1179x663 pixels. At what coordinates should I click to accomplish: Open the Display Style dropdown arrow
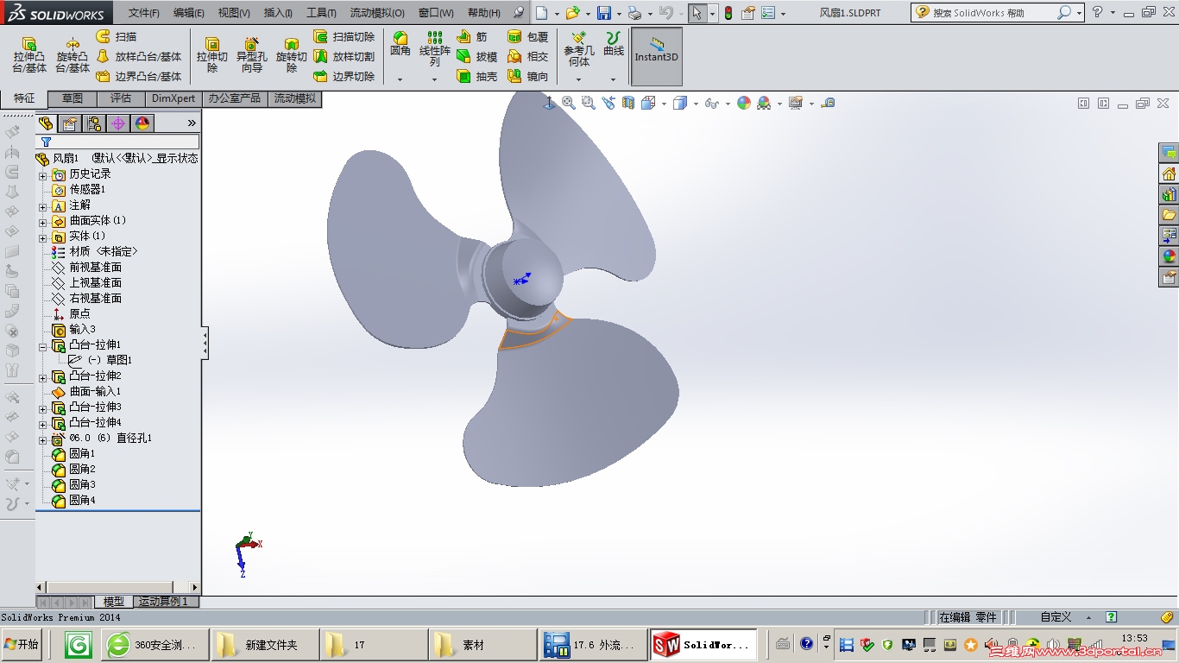click(x=696, y=104)
